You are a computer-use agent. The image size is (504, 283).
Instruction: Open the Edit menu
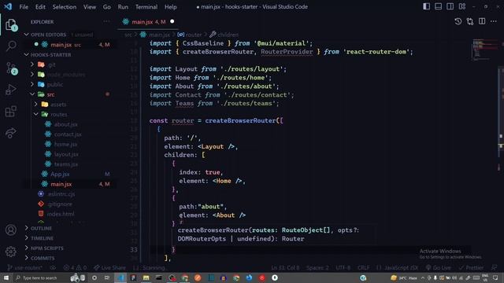coord(40,7)
